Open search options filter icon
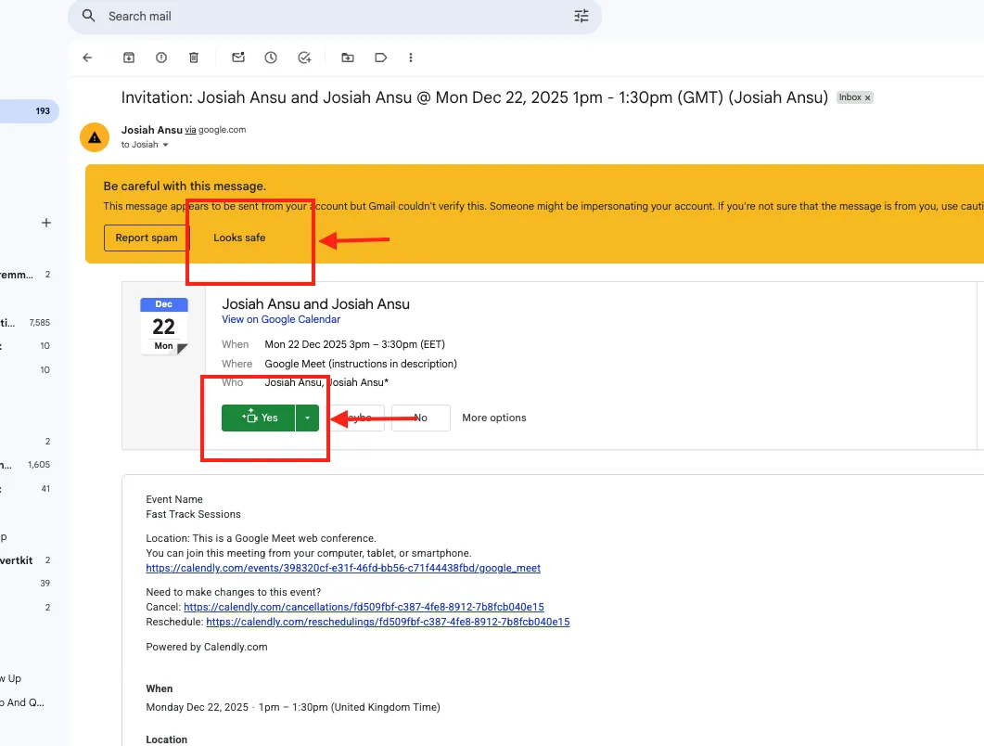984x746 pixels. tap(581, 17)
